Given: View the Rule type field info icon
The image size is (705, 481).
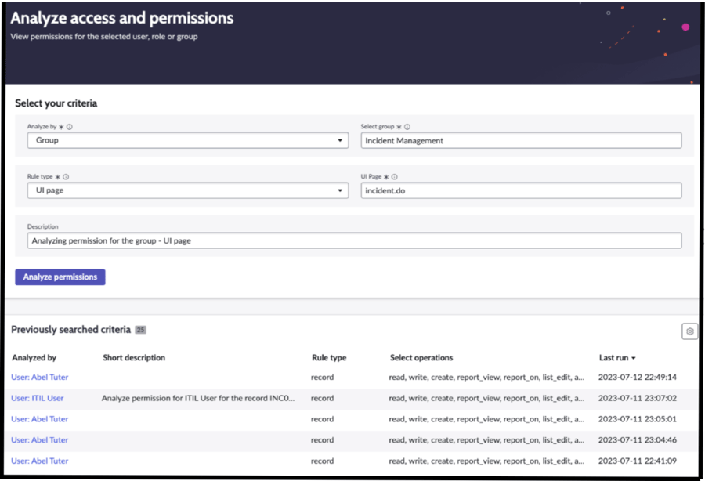Looking at the screenshot, I should click(64, 176).
